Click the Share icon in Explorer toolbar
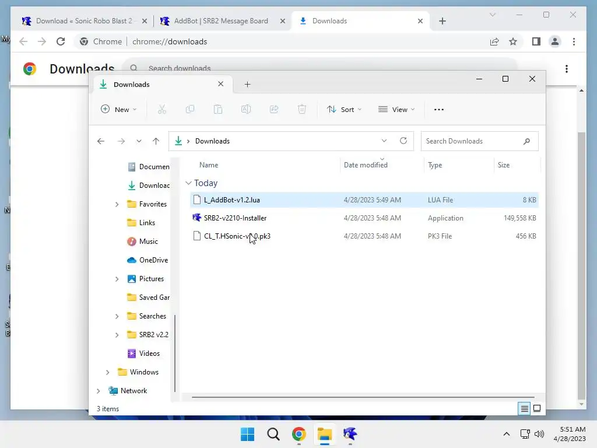 (x=274, y=109)
